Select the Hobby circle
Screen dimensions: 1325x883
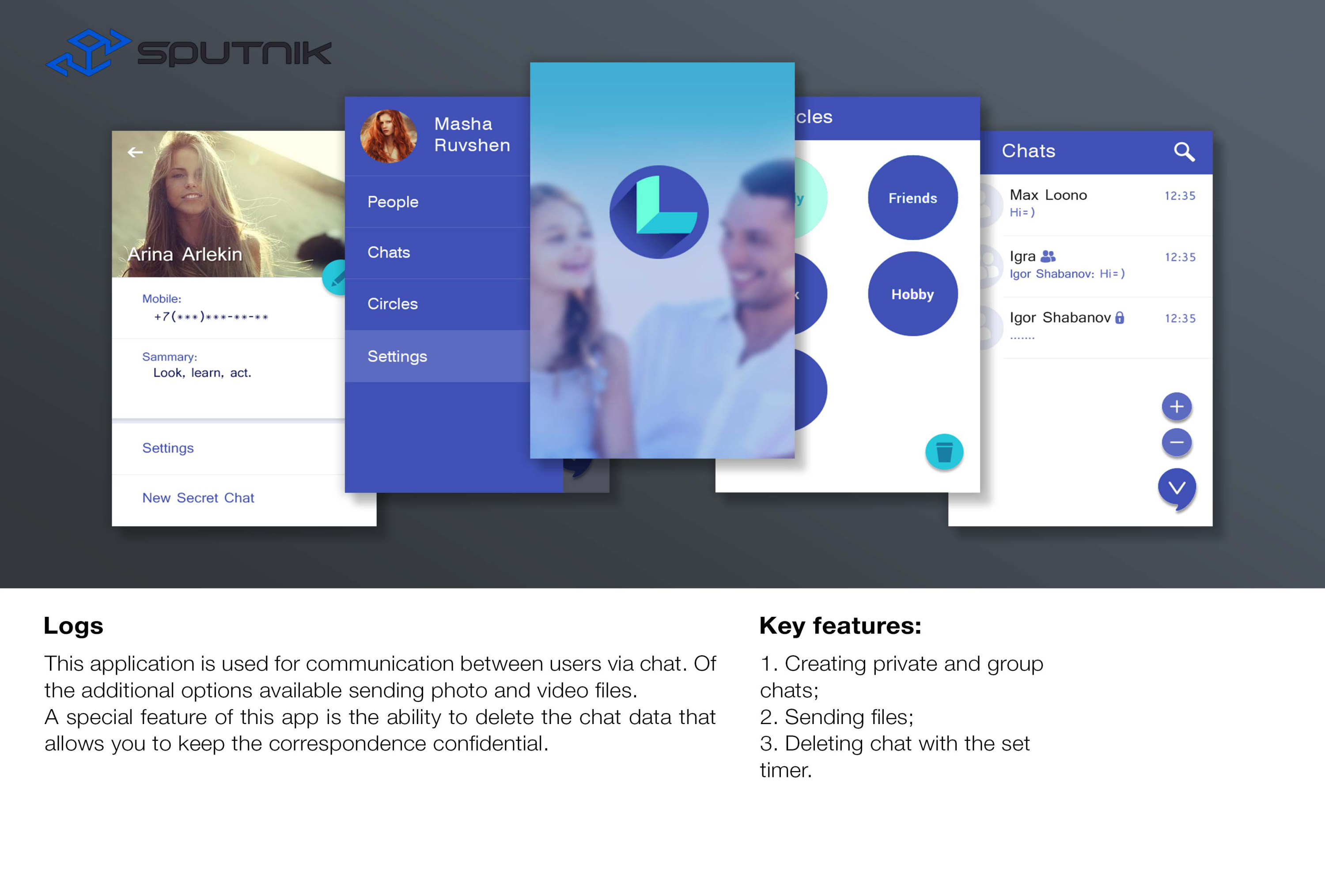click(x=912, y=294)
